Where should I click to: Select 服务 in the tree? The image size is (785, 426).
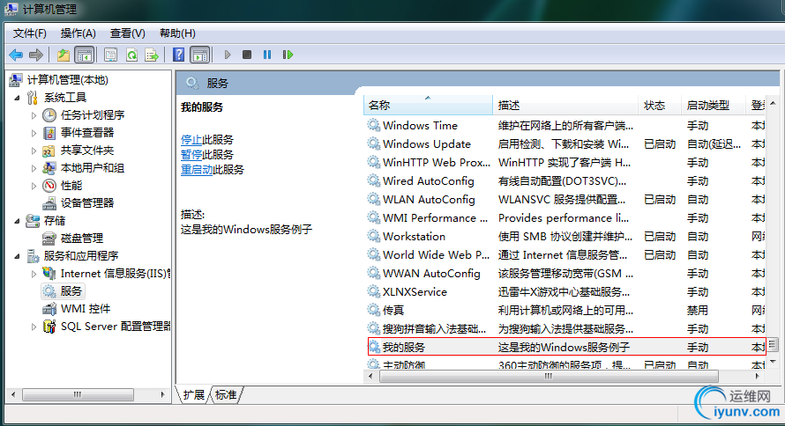coord(71,291)
